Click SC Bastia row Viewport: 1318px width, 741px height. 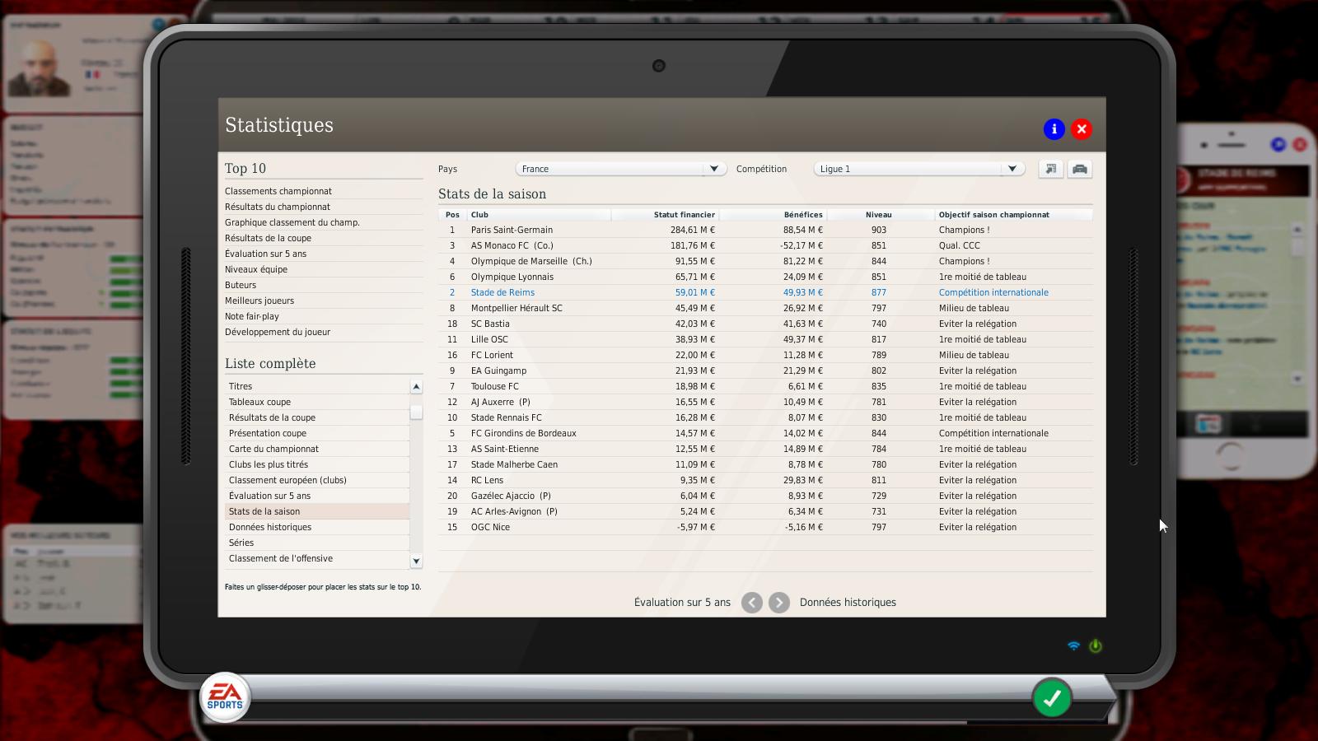tap(765, 324)
